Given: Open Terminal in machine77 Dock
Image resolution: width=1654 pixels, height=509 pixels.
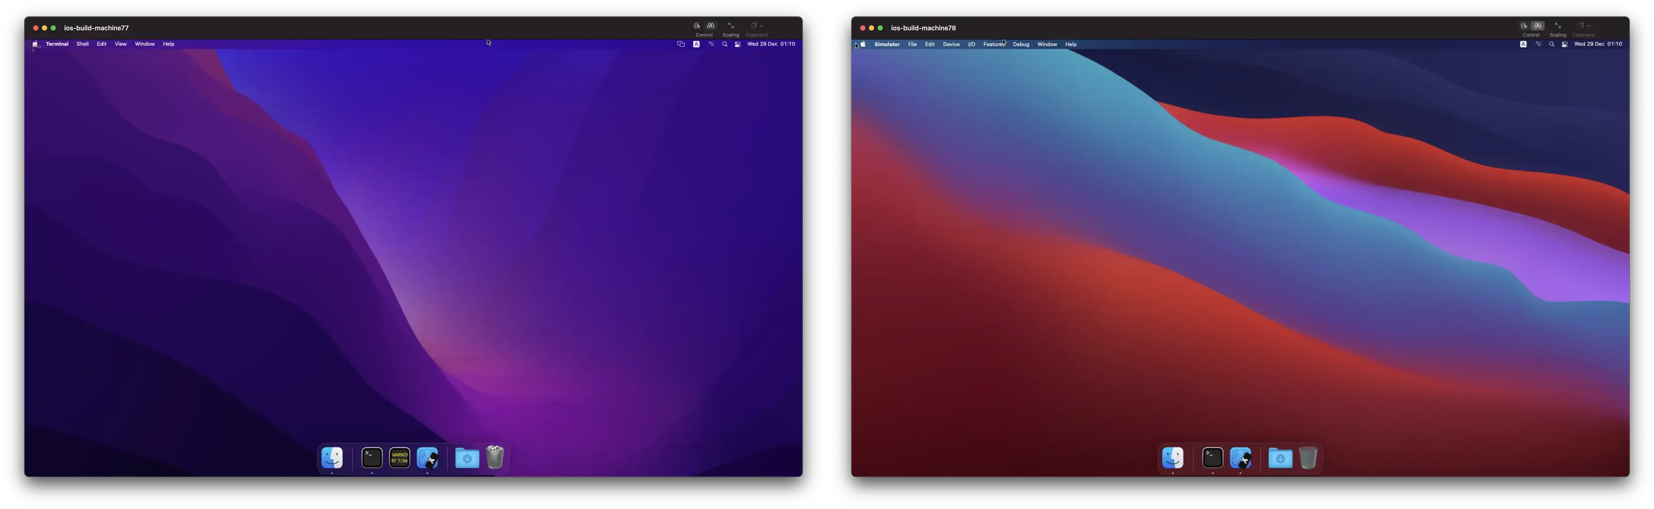Looking at the screenshot, I should (372, 458).
